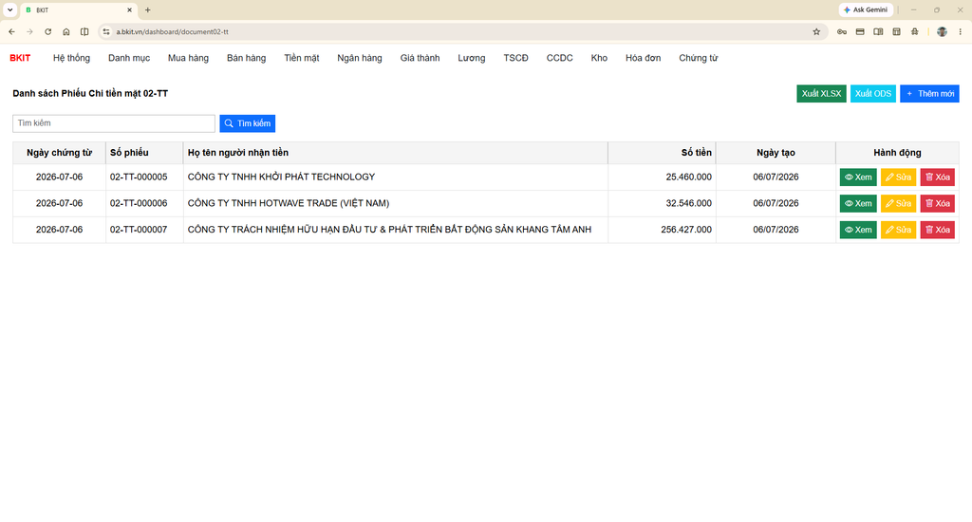Select CÔNG TY TNHH HOTWAVE TRADE cell
Viewport: 972px width, 522px height.
[396, 203]
